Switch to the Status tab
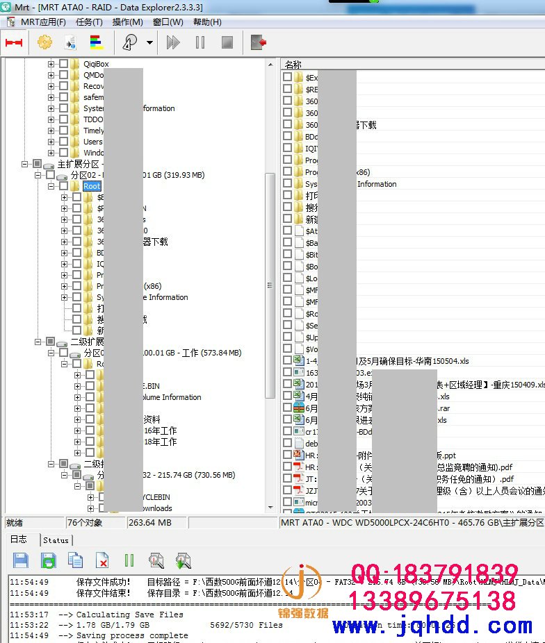Image resolution: width=545 pixels, height=643 pixels. 56,540
